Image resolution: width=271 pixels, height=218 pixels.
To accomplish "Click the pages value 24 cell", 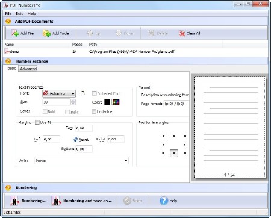I will (75, 52).
